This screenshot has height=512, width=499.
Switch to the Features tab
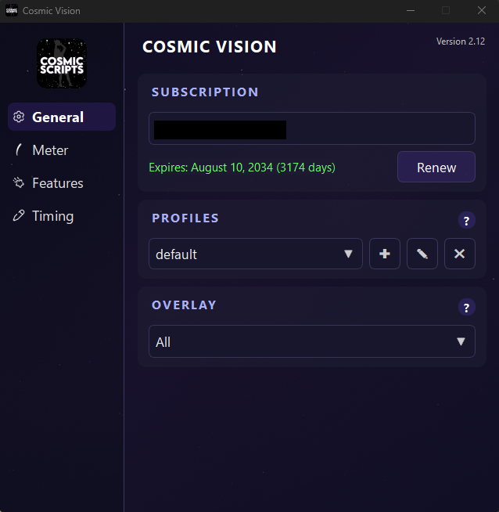click(x=57, y=183)
